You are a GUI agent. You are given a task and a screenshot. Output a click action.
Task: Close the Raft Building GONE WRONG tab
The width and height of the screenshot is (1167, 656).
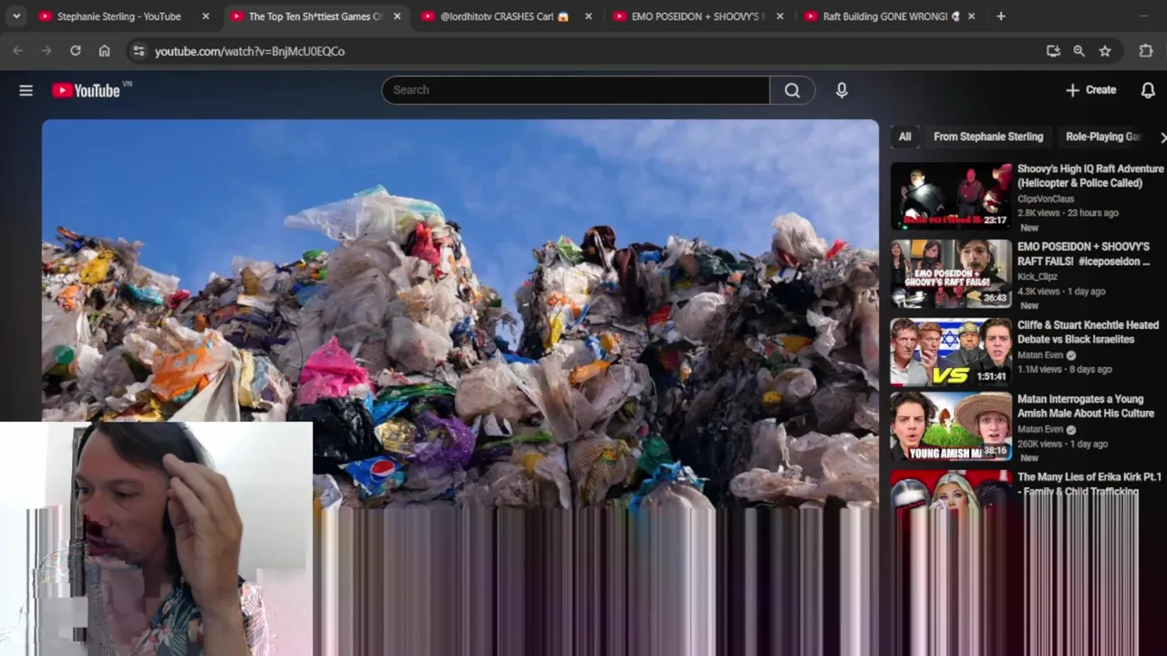coord(971,16)
